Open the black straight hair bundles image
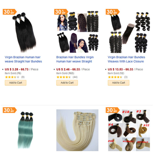The image size is (153, 153). tap(24, 32)
